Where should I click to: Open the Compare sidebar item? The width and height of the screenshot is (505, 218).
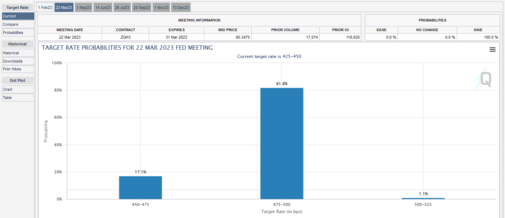(18, 24)
